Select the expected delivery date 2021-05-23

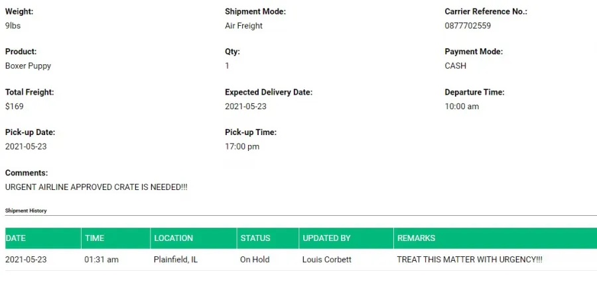[x=245, y=107]
